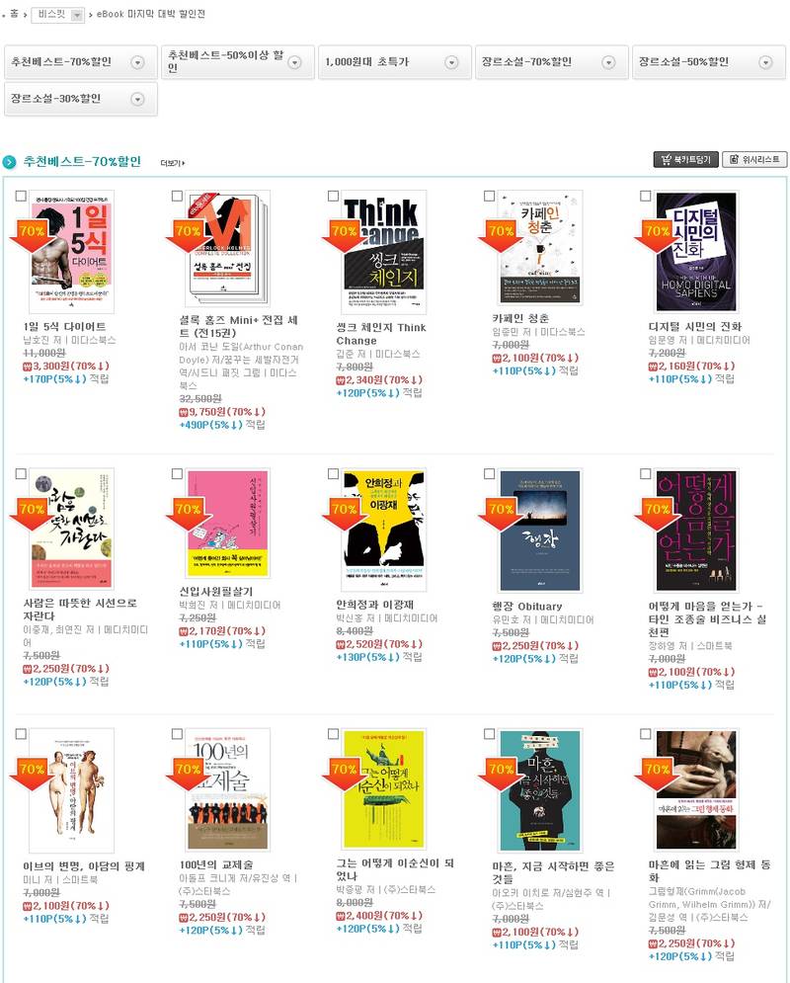Switch to the 장르소설-70%할인 tab
The width and height of the screenshot is (790, 983).
point(551,62)
